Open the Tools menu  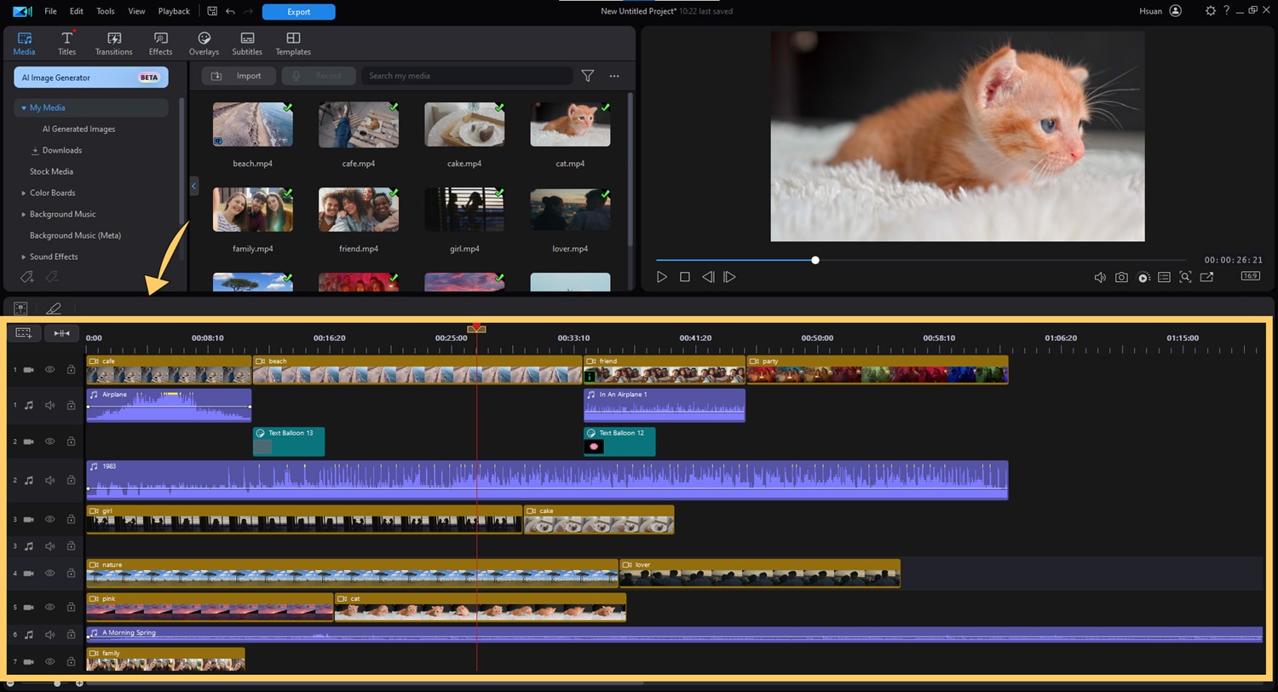point(106,11)
